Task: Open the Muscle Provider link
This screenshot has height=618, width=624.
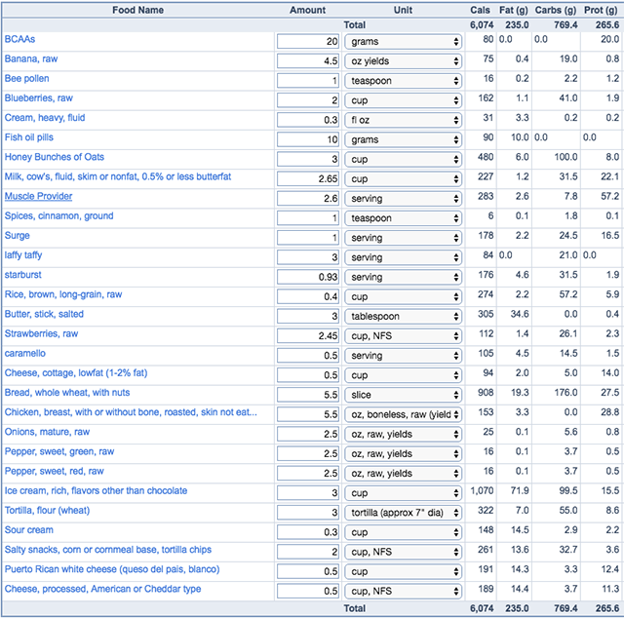Action: coord(38,196)
